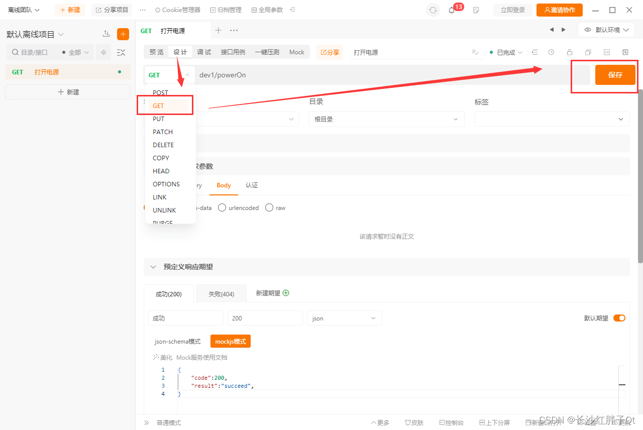Open the 接口用例 tab

(x=233, y=52)
